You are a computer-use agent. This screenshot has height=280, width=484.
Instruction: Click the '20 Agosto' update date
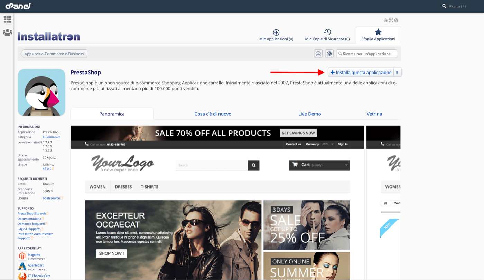pos(49,157)
